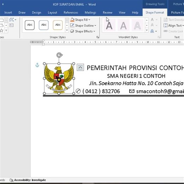The width and height of the screenshot is (184, 184).
Task: Click the accessibility checker icon in status bar
Action: pos(11,180)
